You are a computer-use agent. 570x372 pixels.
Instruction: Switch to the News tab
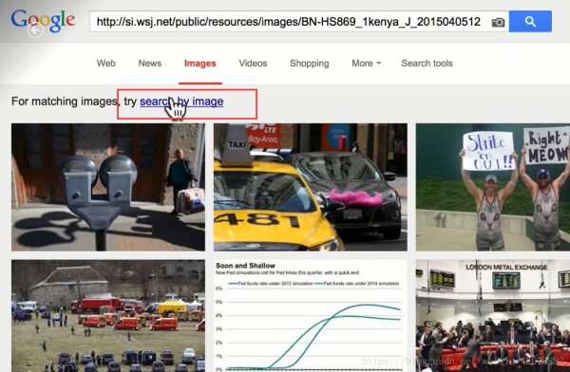tap(150, 64)
